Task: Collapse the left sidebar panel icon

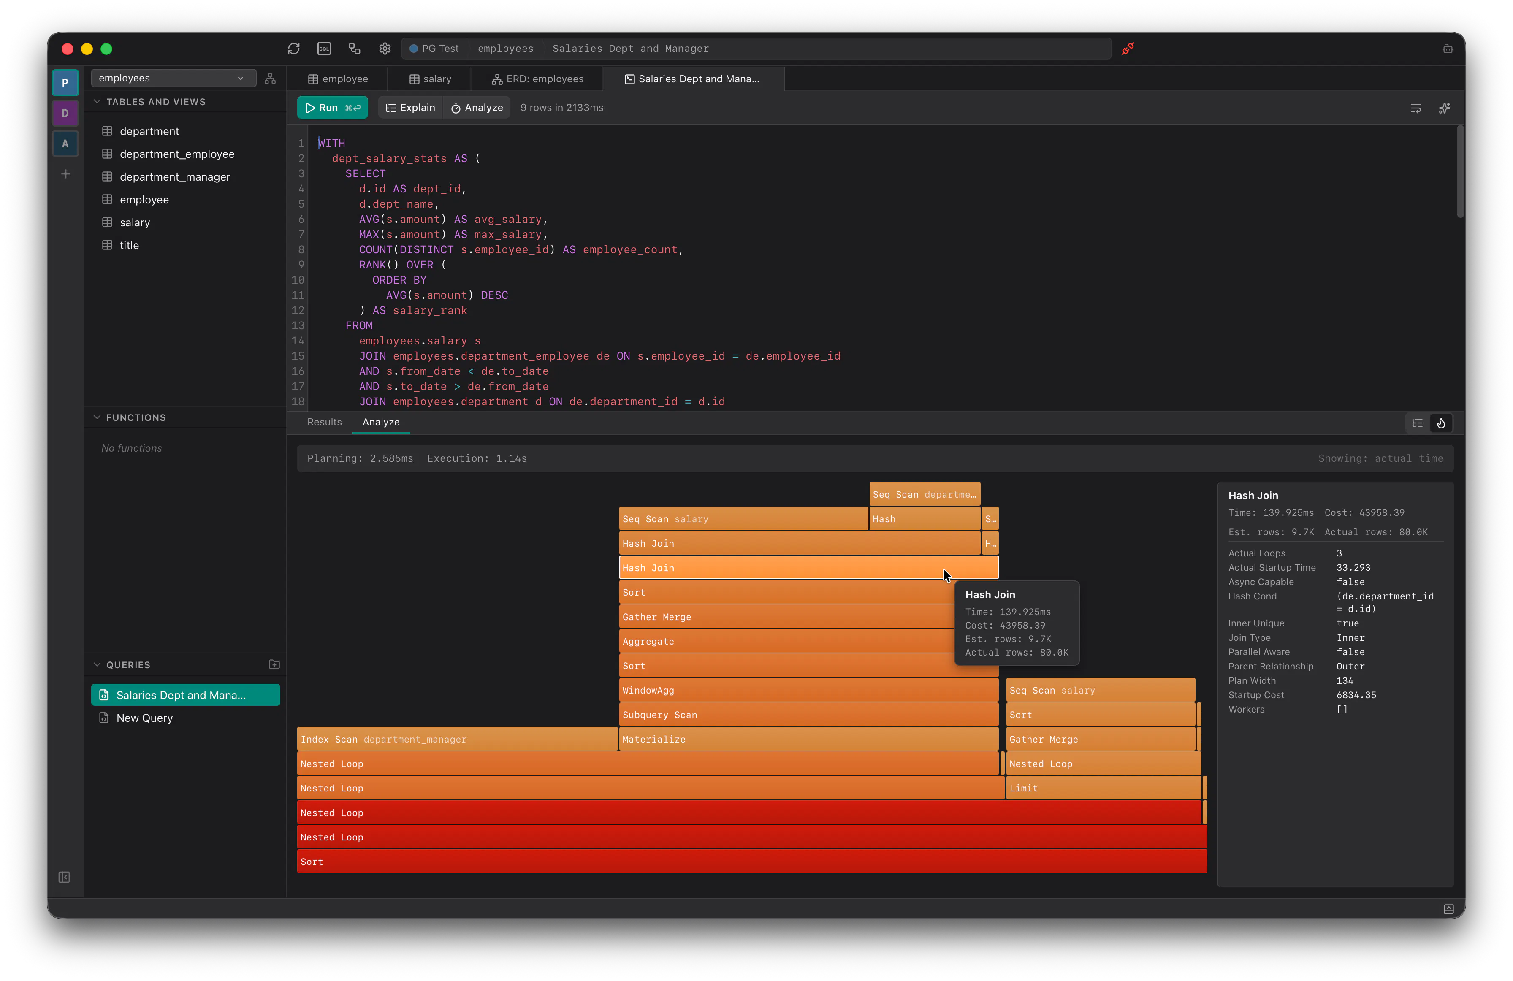Action: coord(64,877)
